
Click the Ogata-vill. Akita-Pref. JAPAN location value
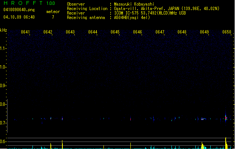click(167, 9)
